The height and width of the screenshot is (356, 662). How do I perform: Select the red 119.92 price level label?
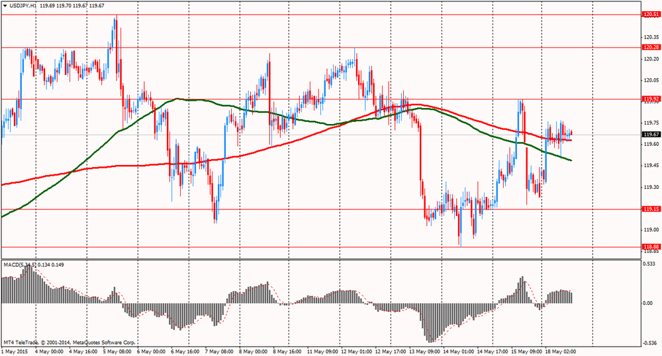tap(651, 99)
